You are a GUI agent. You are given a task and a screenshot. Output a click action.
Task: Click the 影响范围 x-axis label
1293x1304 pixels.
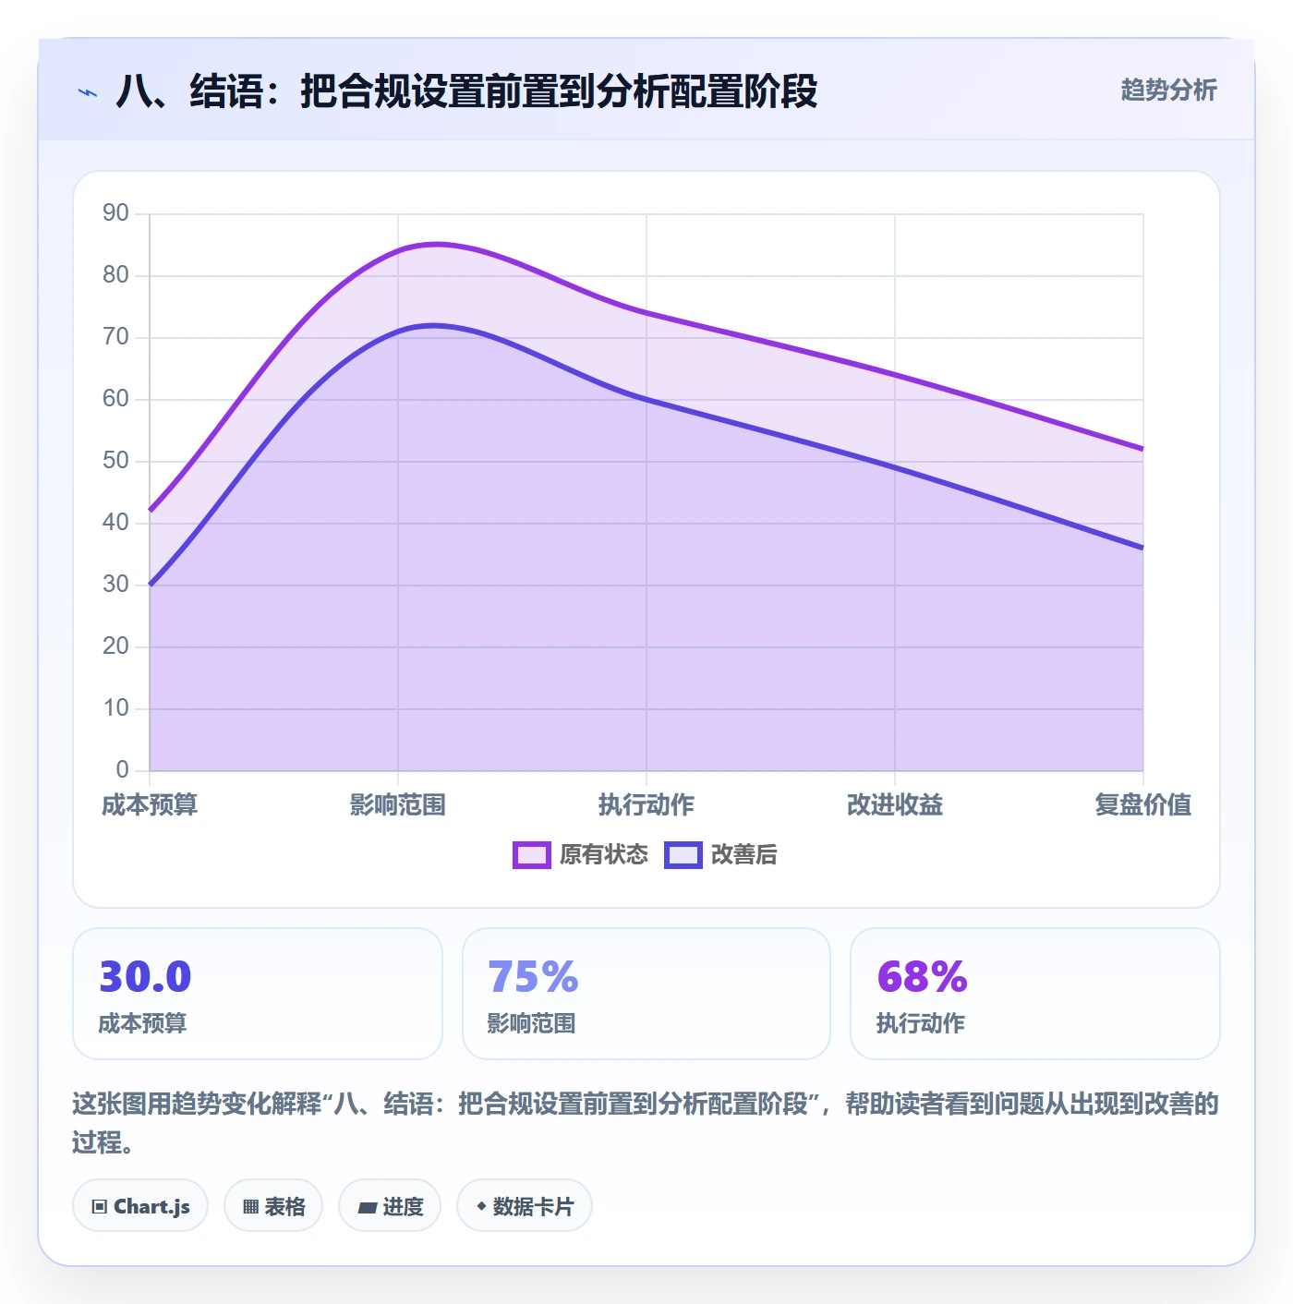pyautogui.click(x=398, y=805)
